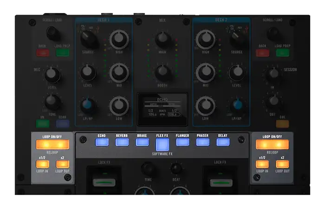This screenshot has width=325, height=208.
Task: Enable the DELAY effect button
Action: (x=223, y=142)
